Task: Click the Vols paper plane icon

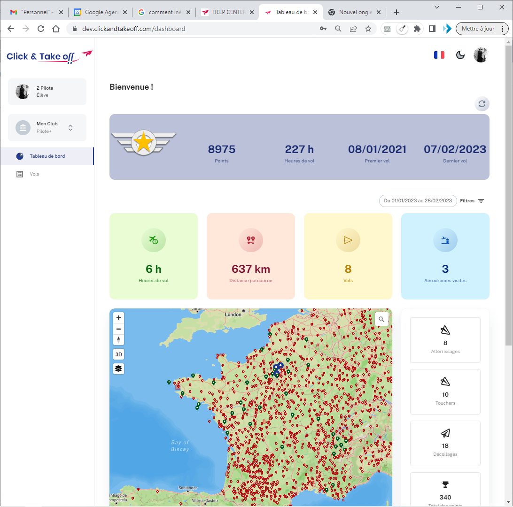Action: 348,240
